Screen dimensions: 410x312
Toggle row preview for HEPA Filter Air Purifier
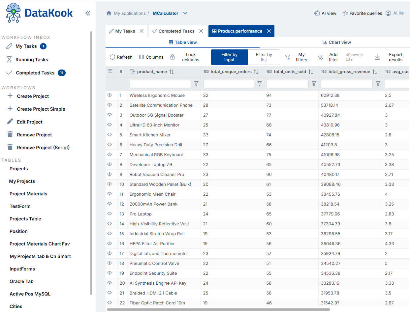pos(110,243)
